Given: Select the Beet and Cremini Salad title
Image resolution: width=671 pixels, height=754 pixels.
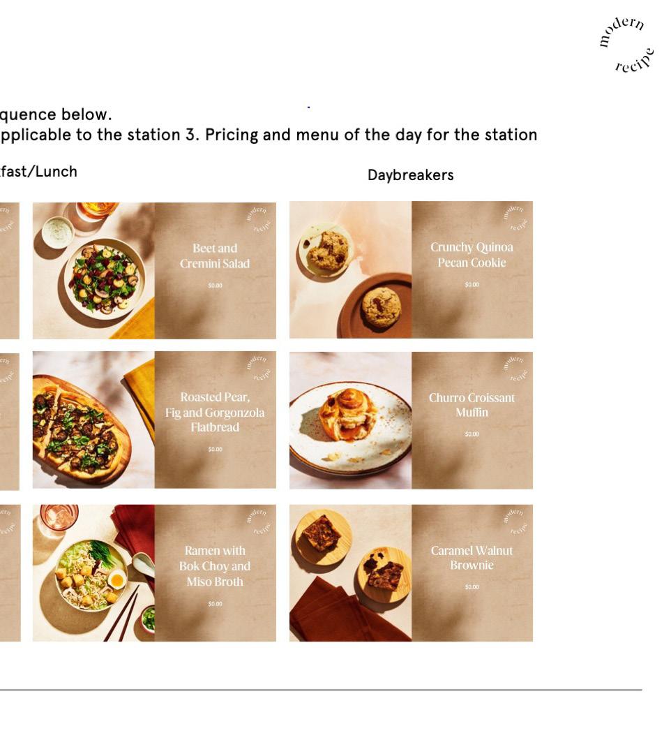Looking at the screenshot, I should (215, 256).
